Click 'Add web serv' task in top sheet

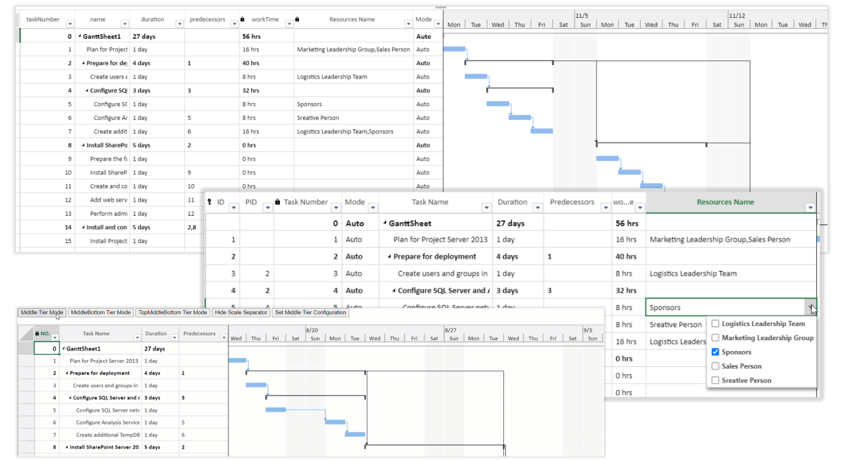pyautogui.click(x=109, y=200)
